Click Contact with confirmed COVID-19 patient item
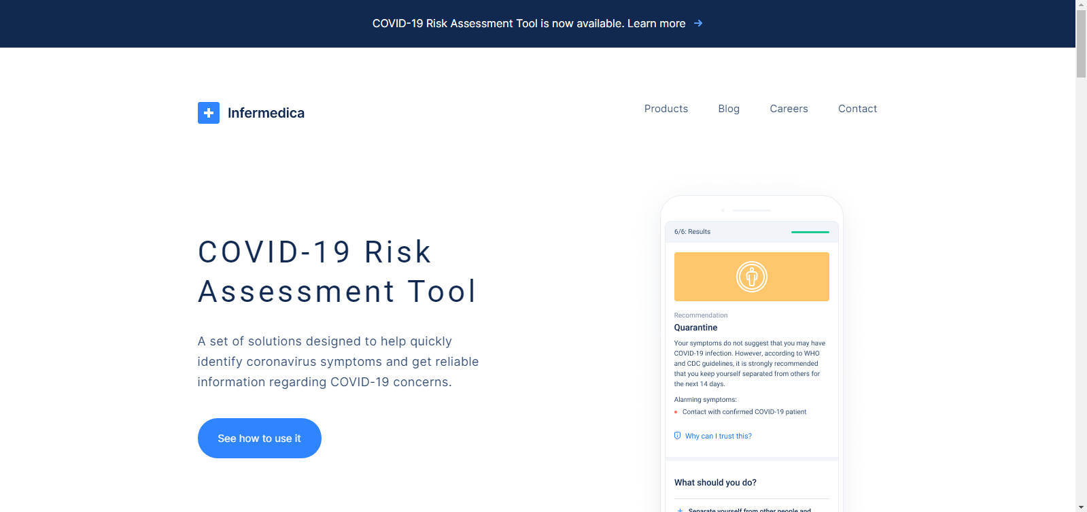The image size is (1087, 512). pyautogui.click(x=744, y=412)
